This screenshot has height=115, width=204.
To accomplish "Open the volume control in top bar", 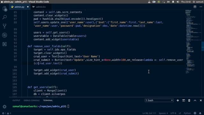I will [x=178, y=2].
